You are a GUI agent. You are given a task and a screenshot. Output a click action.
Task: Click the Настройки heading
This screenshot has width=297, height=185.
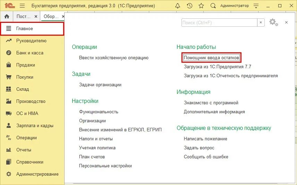[x=85, y=101]
